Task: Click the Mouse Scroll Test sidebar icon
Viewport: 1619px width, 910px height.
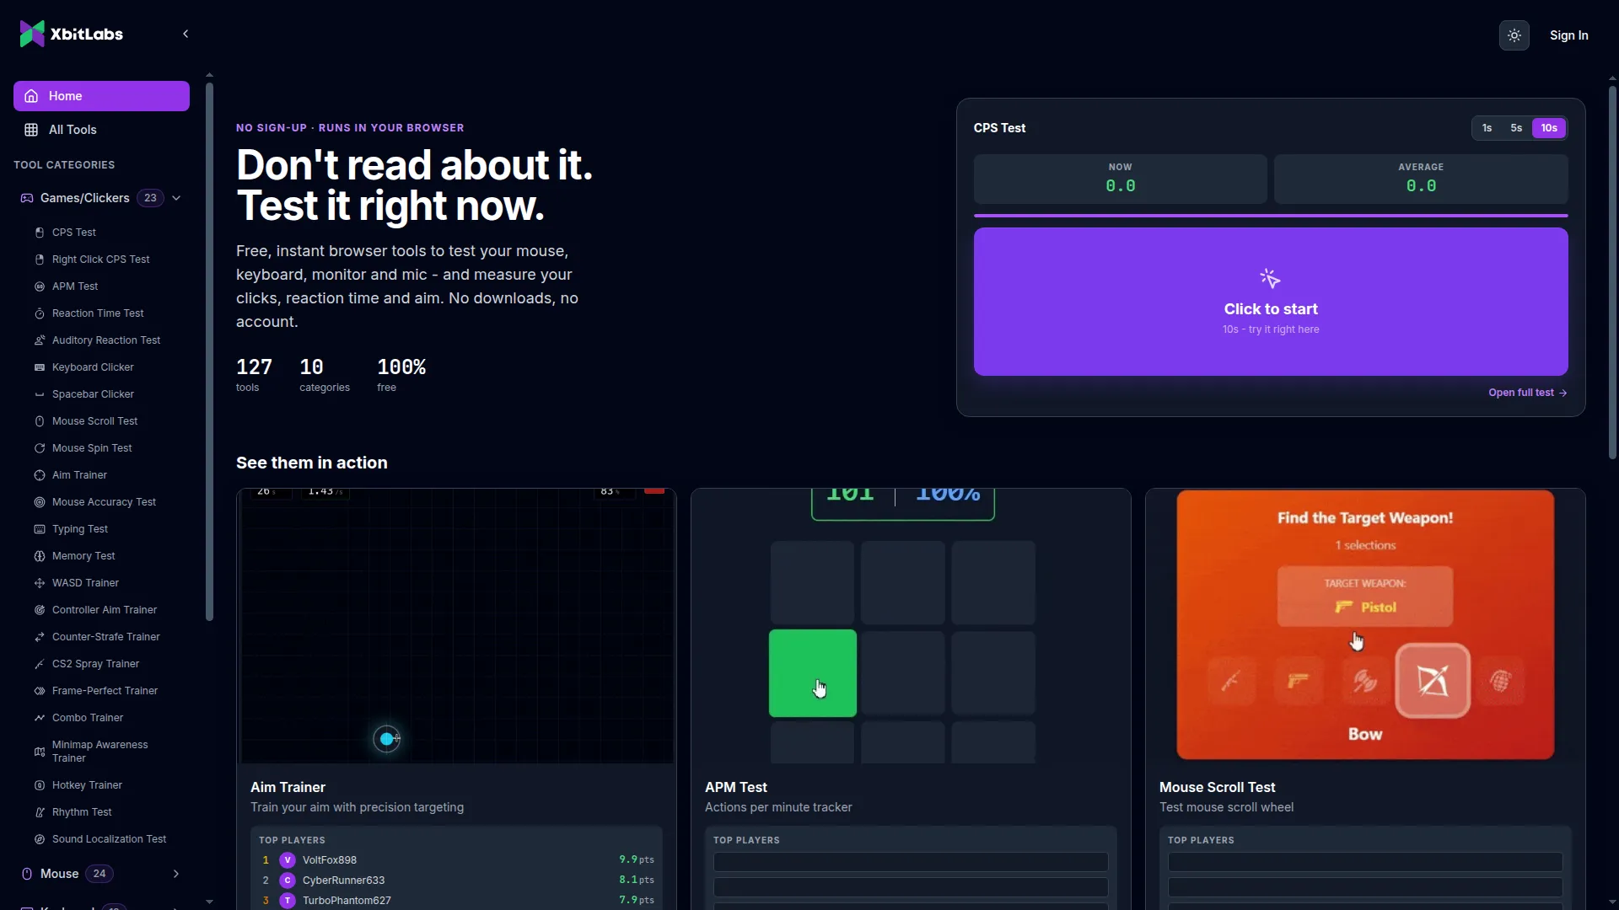Action: pyautogui.click(x=39, y=421)
